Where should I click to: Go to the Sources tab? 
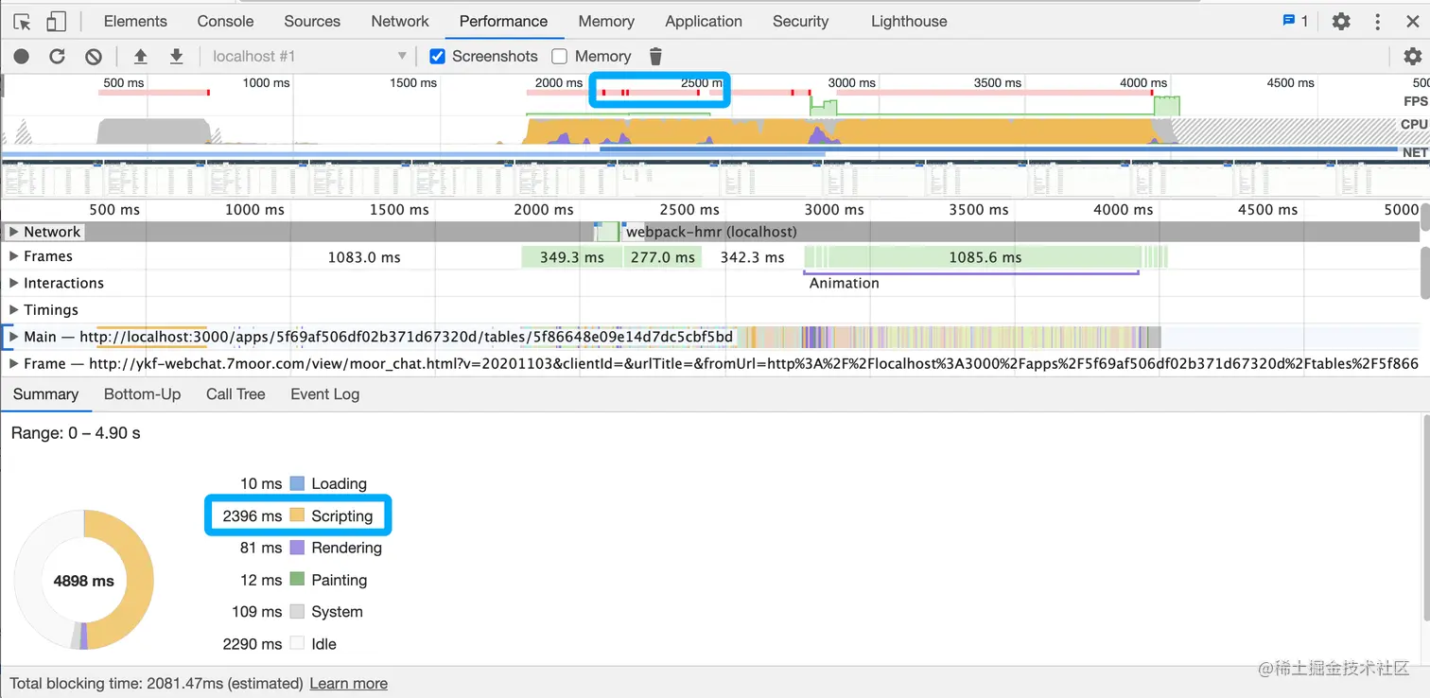coord(312,21)
